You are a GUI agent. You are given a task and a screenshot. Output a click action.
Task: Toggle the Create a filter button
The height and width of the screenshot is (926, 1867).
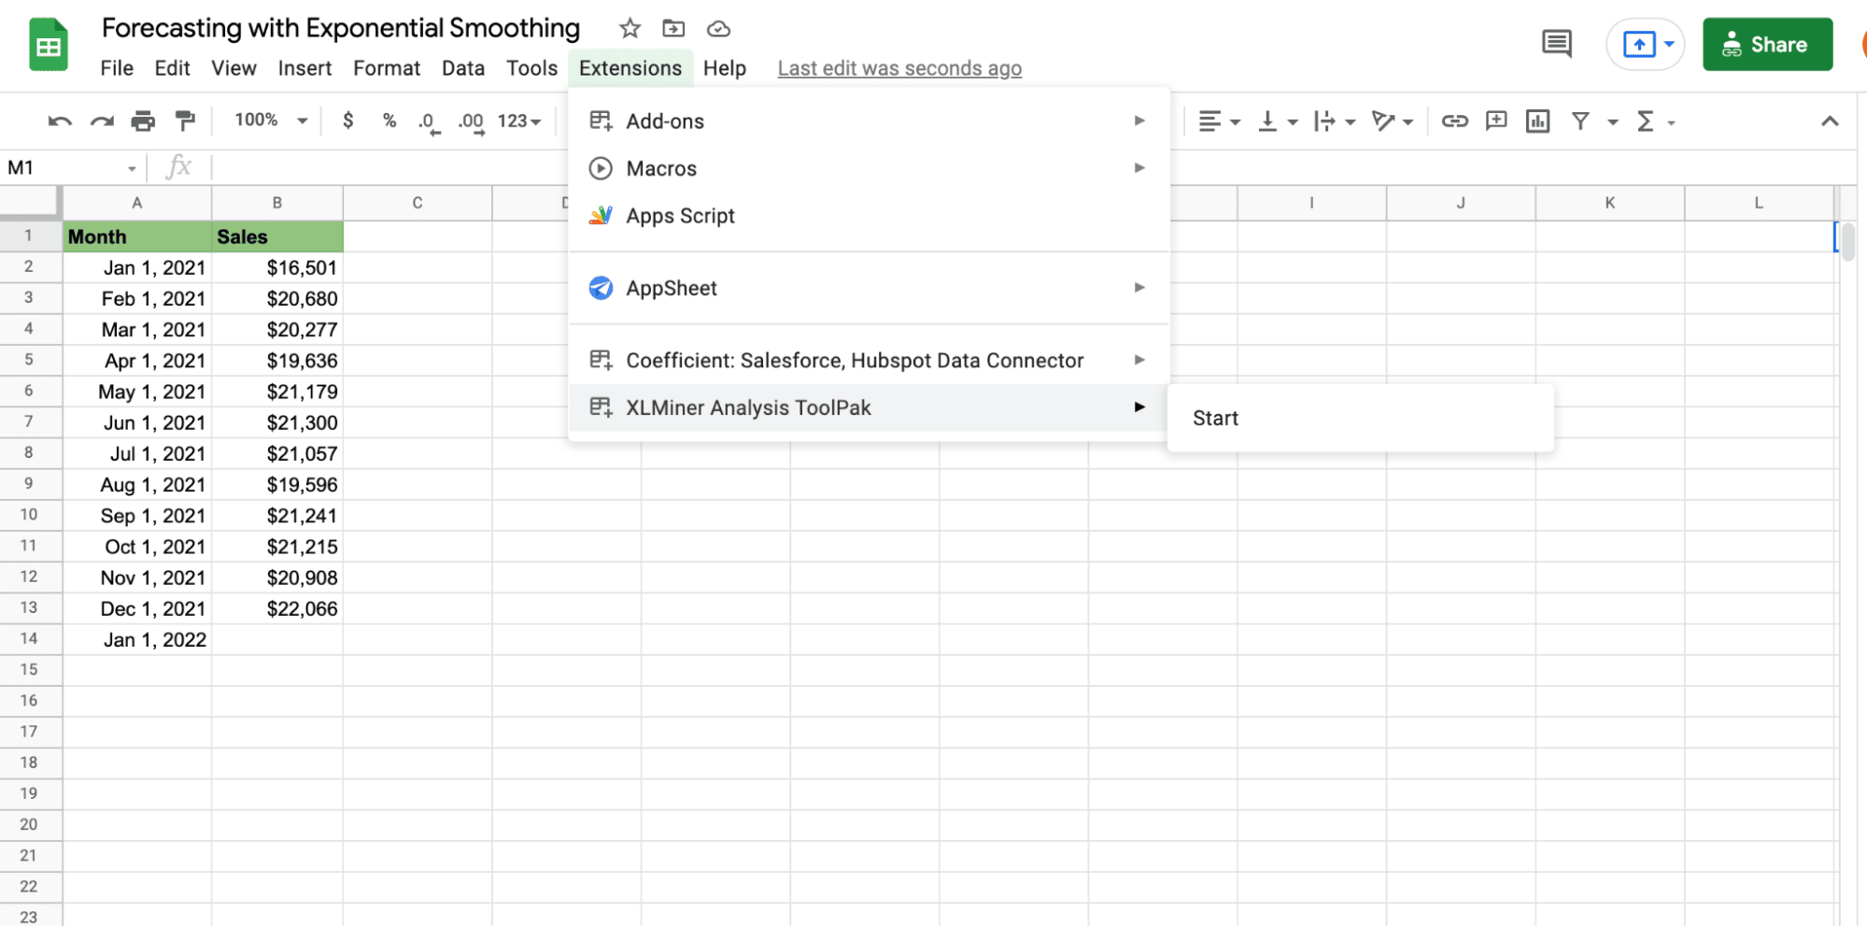coord(1580,121)
